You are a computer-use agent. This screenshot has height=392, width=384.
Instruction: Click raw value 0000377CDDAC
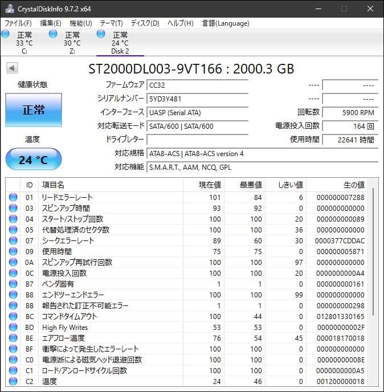point(340,241)
